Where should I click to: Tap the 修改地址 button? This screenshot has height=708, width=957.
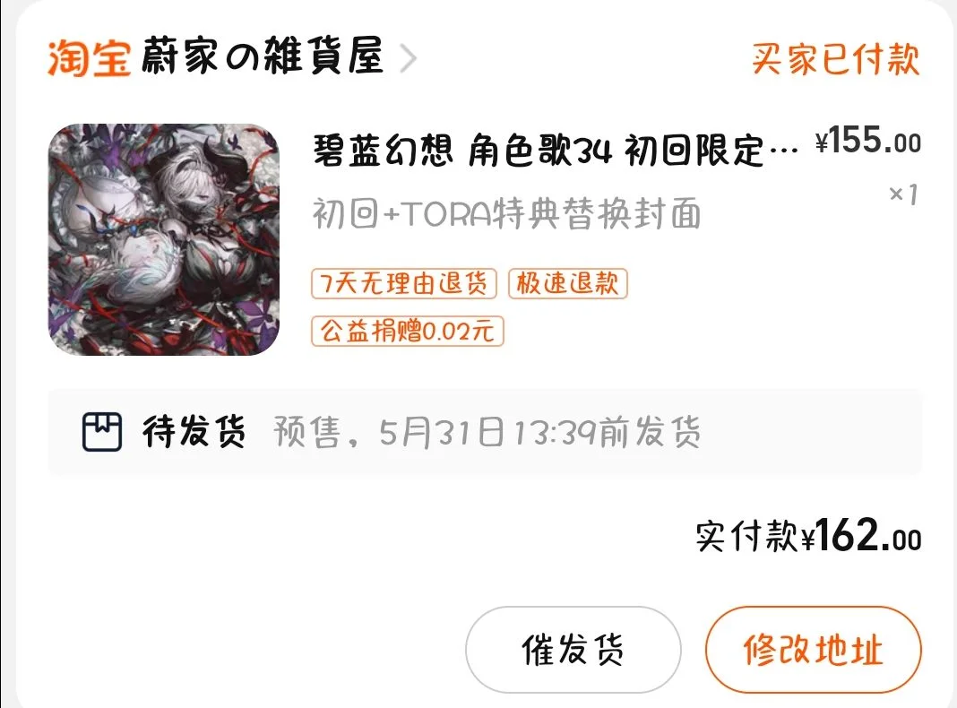pos(814,650)
